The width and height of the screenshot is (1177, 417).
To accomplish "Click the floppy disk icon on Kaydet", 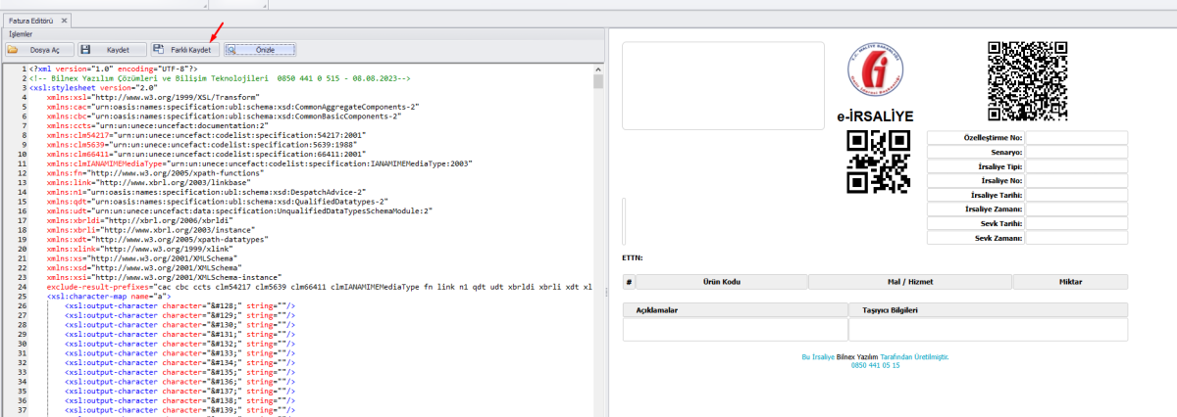I will 86,49.
